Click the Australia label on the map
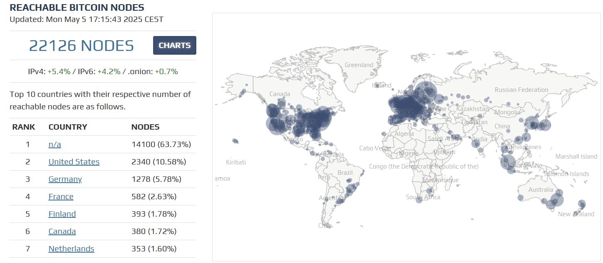The image size is (603, 263). pyautogui.click(x=541, y=190)
